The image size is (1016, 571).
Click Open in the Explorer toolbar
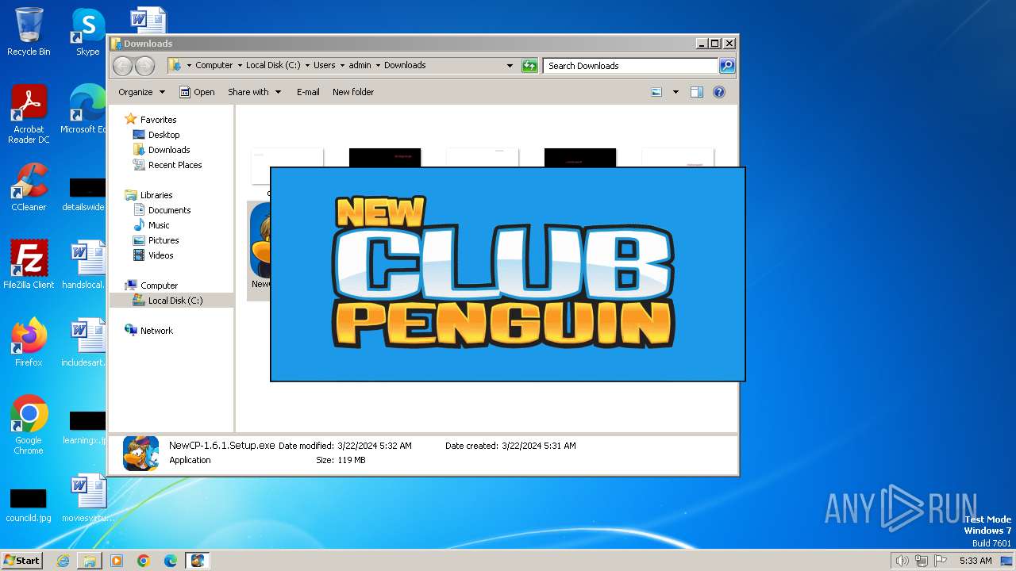[x=197, y=92]
